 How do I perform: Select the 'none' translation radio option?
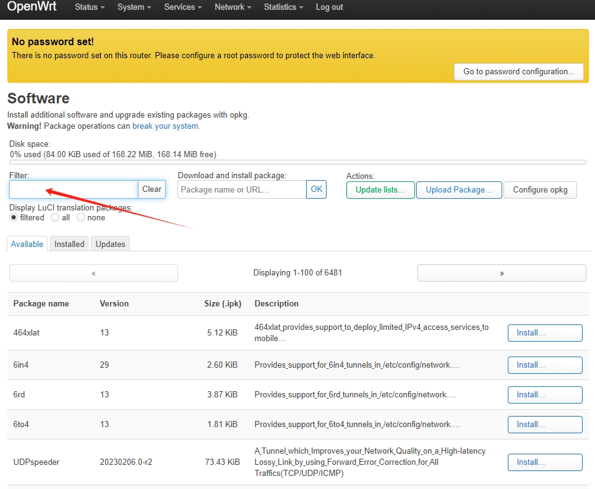tap(81, 217)
